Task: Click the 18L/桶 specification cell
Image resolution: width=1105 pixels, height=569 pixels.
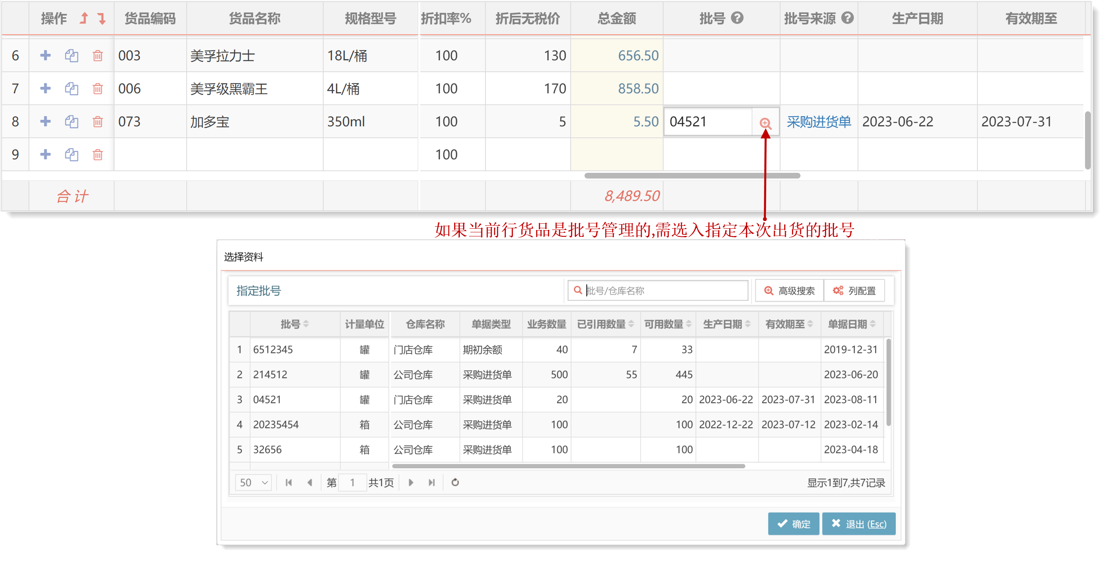Action: click(371, 55)
